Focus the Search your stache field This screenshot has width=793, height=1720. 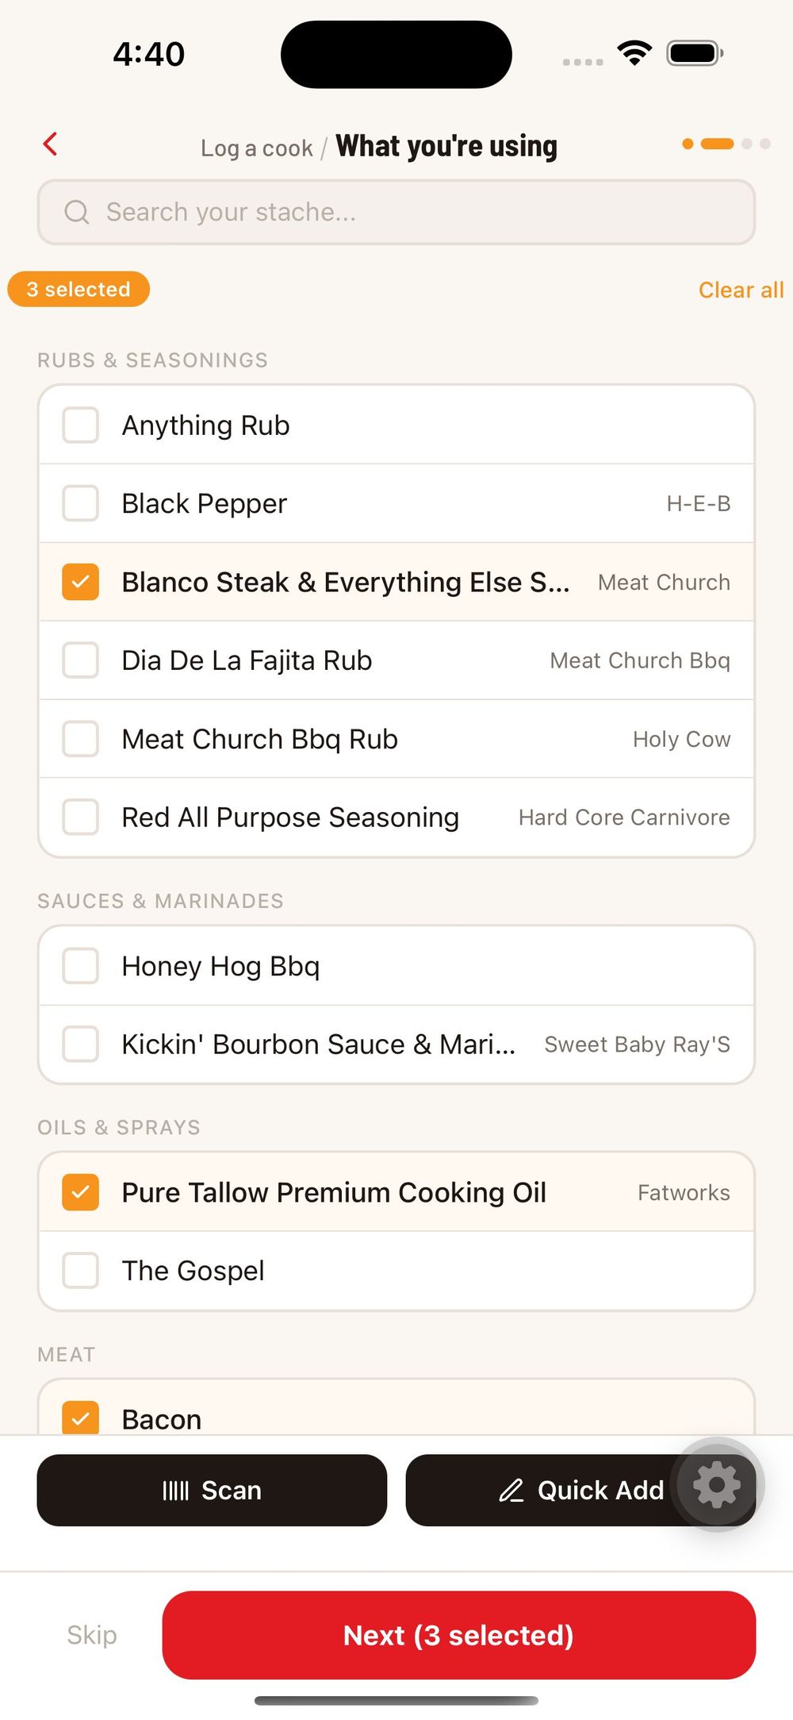click(412, 212)
